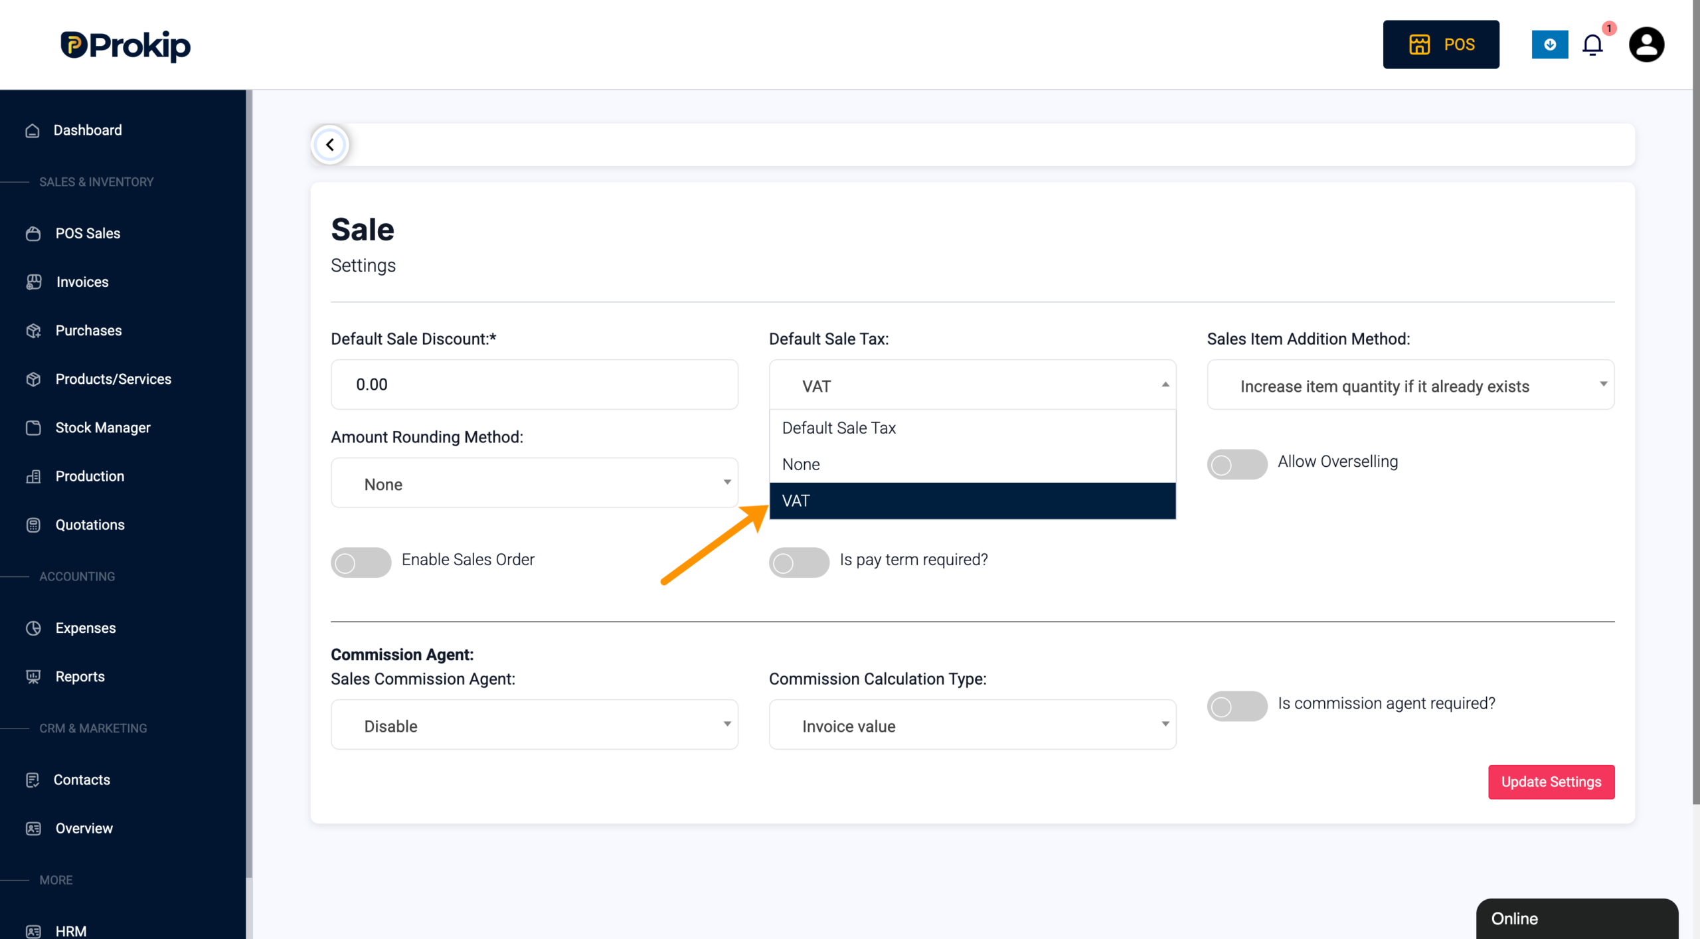The width and height of the screenshot is (1700, 939).
Task: Open notifications bell icon
Action: (1592, 44)
